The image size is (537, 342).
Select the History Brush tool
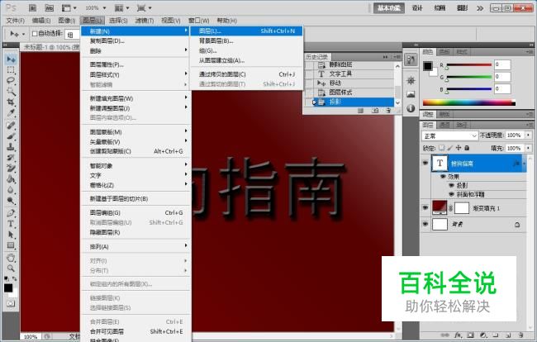(11, 158)
